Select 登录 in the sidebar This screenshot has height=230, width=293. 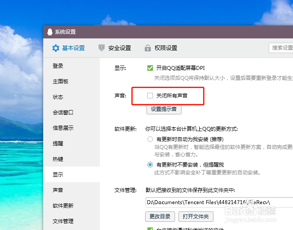click(72, 66)
